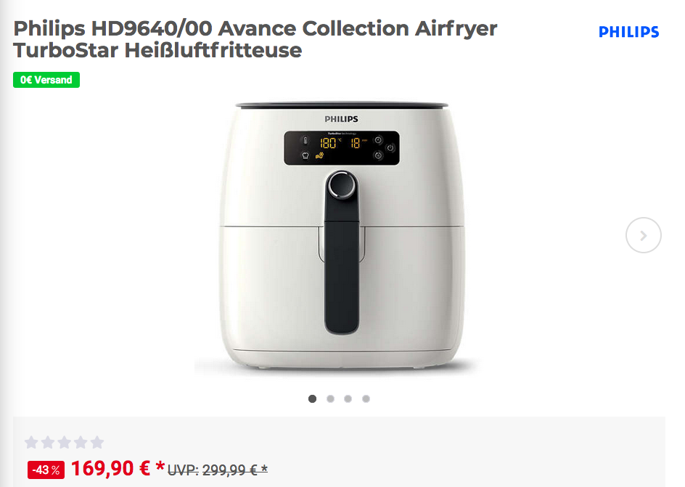This screenshot has width=685, height=487.
Task: Click the green 0€ Versand badge
Action: 46,80
